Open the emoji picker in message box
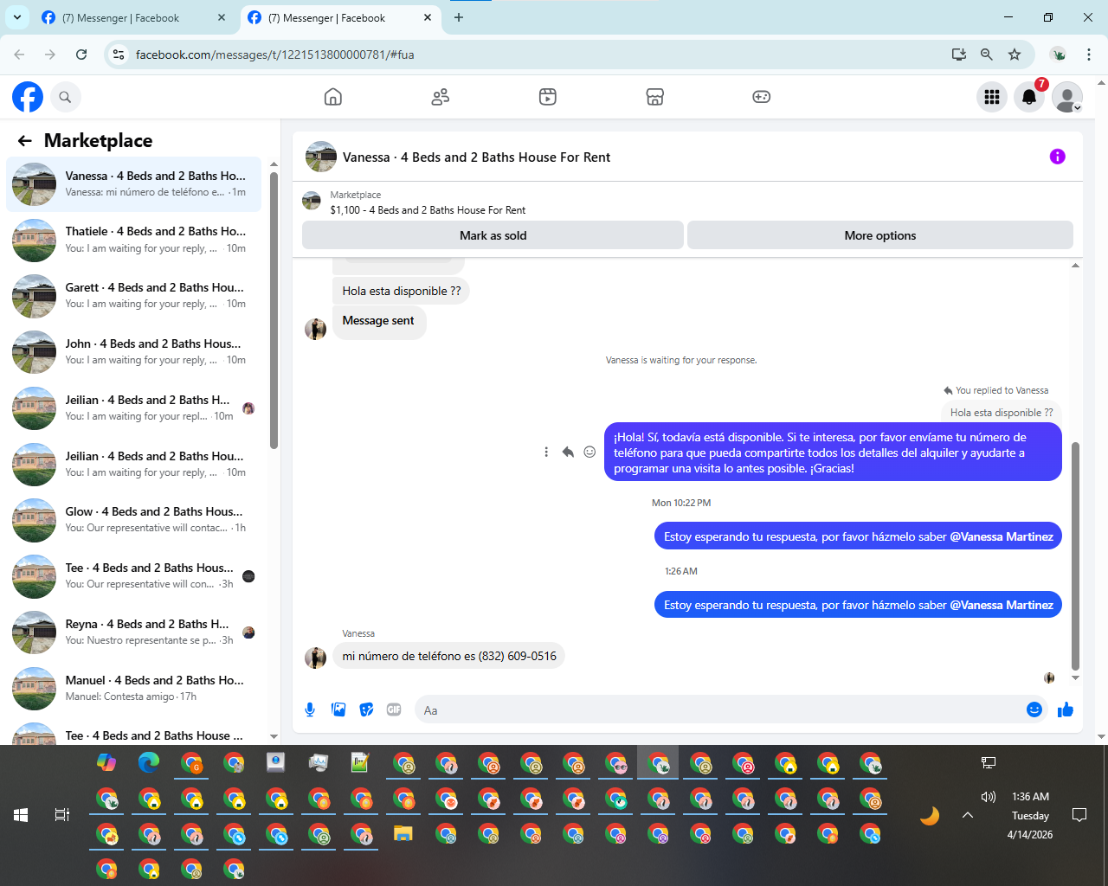The image size is (1108, 886). coord(1034,709)
